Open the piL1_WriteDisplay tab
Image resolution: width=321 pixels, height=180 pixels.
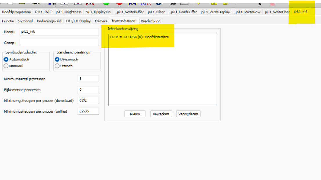(216, 12)
